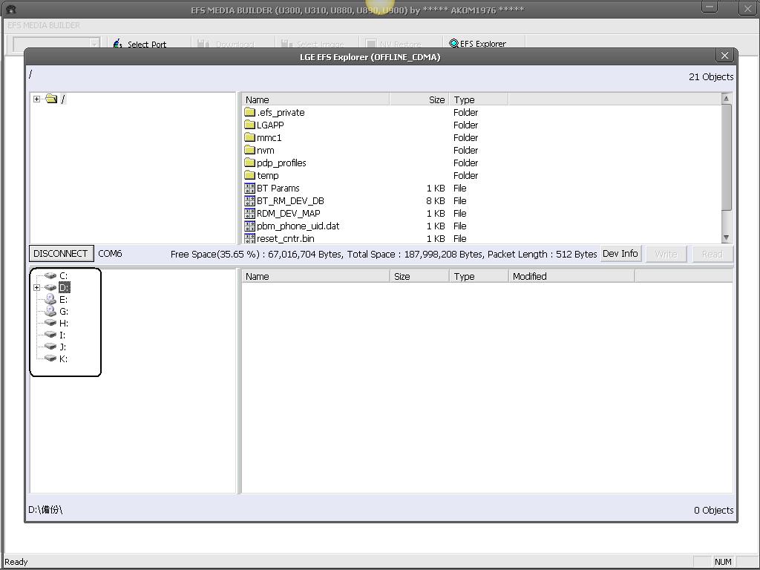Click the BT Params file icon
Screen dimensions: 760x570
click(249, 188)
